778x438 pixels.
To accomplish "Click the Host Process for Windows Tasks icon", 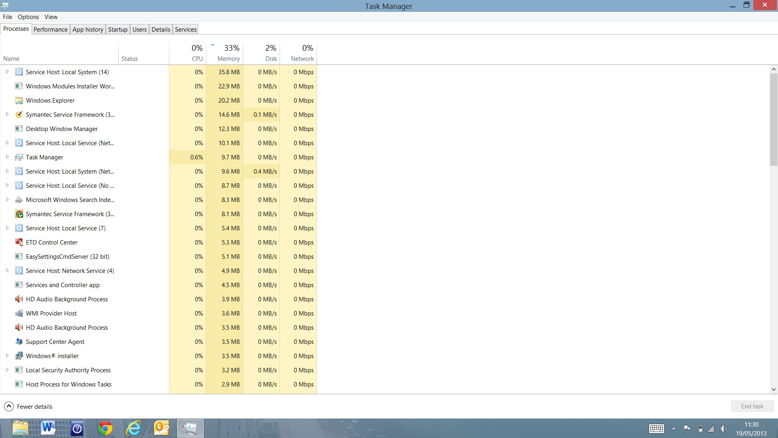I will tap(19, 384).
